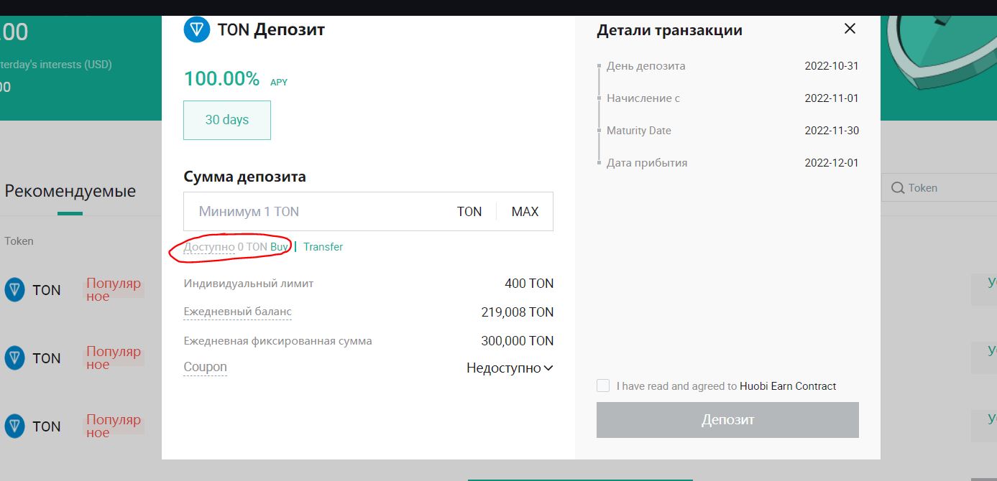Click the День депозита date 2022-10-31
Viewport: 997px width, 481px height.
[832, 66]
